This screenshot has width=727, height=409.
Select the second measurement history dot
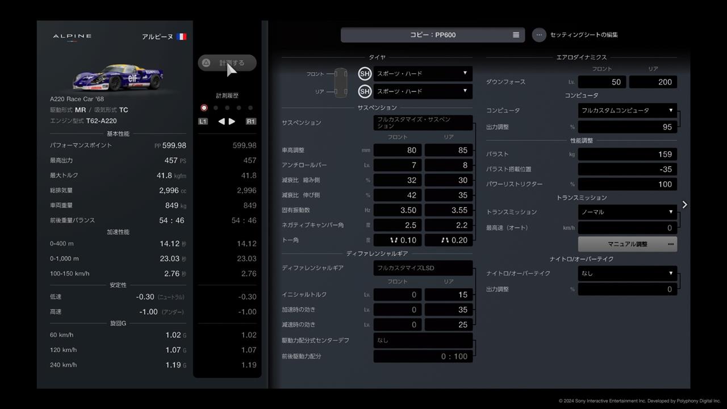(216, 108)
